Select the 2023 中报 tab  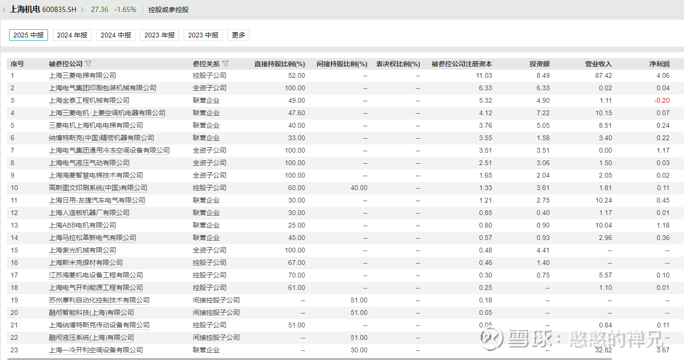tap(203, 35)
